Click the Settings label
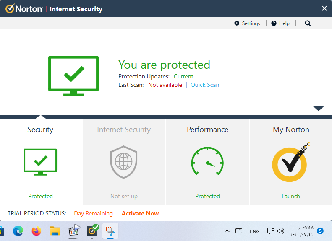The width and height of the screenshot is (332, 241). coord(251,23)
